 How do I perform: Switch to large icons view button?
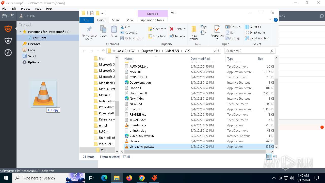click(x=274, y=157)
